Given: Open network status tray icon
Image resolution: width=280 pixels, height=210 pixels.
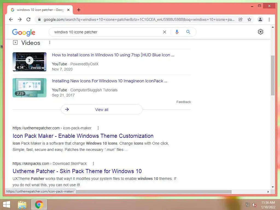Looking at the screenshot, I should coord(248,205).
